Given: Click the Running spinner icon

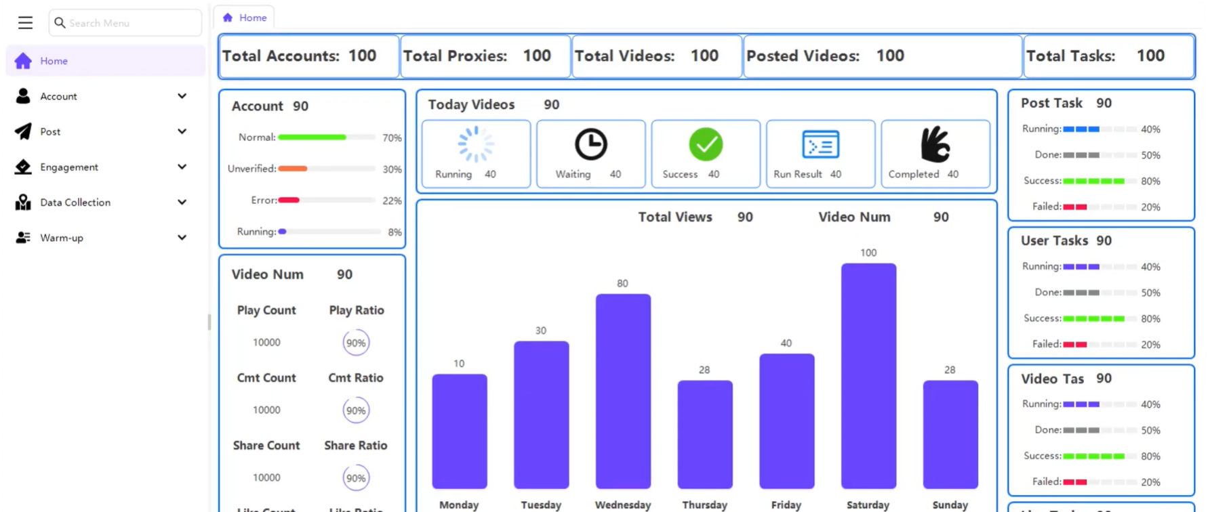Looking at the screenshot, I should coord(476,144).
